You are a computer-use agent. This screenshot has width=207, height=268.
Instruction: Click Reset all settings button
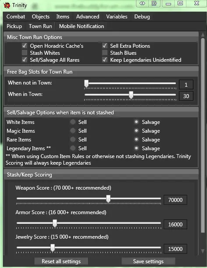coord(61,261)
